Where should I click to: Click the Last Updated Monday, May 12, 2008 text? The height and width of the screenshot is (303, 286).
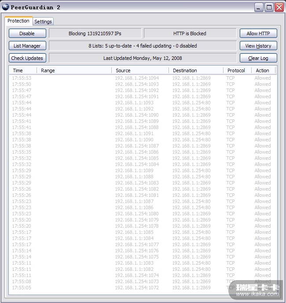click(143, 58)
